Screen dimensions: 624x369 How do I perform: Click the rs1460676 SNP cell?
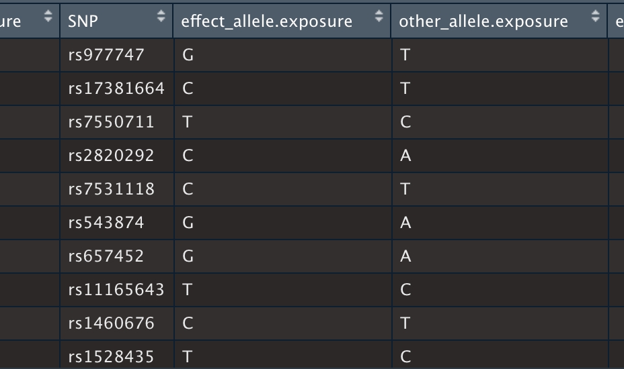(111, 323)
